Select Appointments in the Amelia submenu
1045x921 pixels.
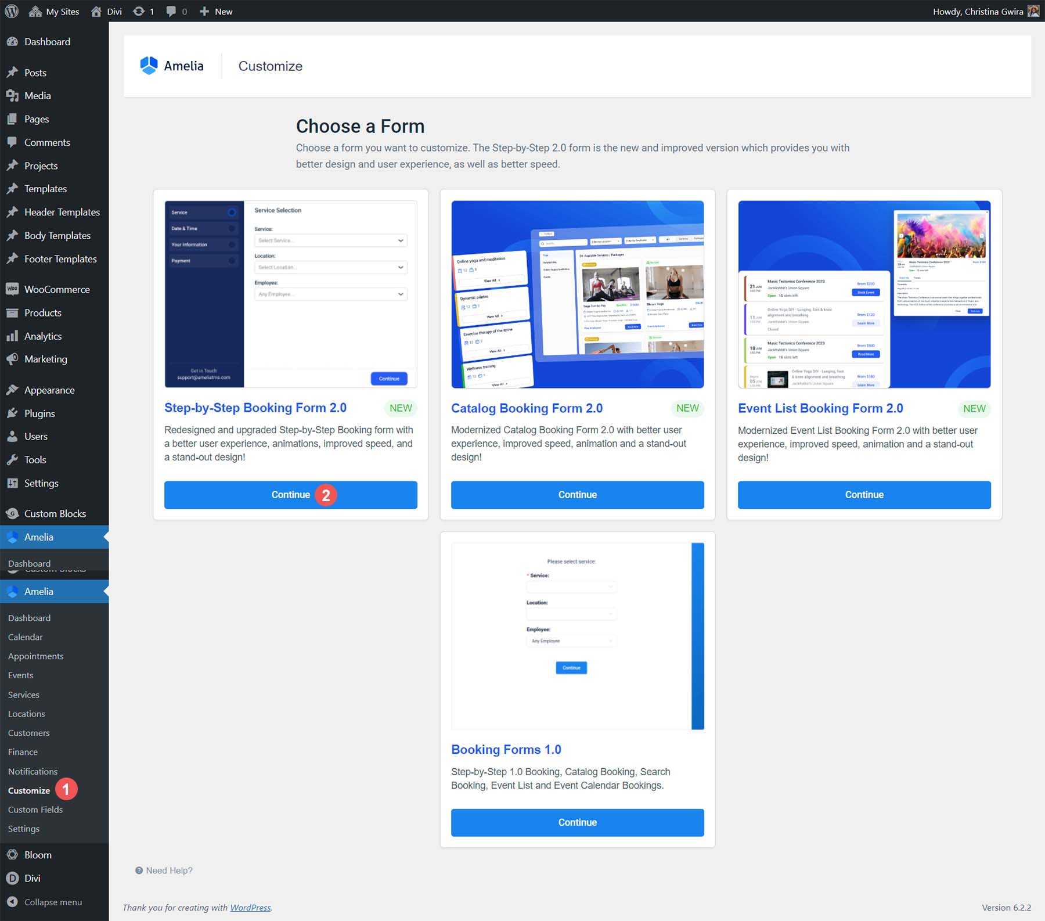35,656
